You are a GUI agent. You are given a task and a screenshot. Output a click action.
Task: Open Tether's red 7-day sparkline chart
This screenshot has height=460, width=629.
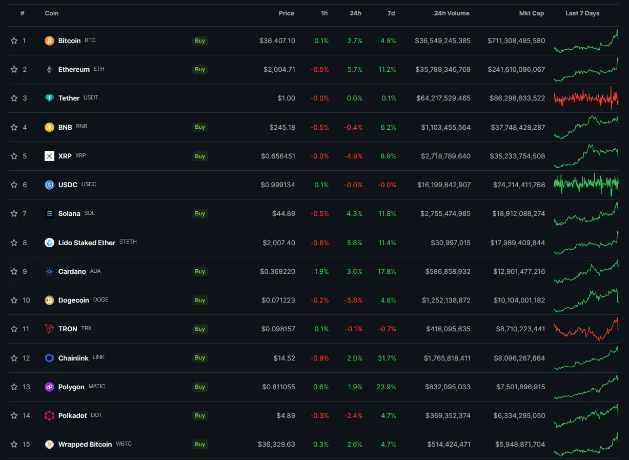click(x=586, y=98)
